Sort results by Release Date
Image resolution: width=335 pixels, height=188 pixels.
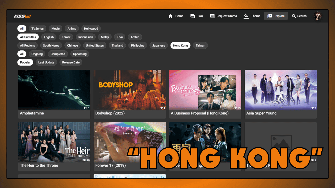click(x=71, y=62)
